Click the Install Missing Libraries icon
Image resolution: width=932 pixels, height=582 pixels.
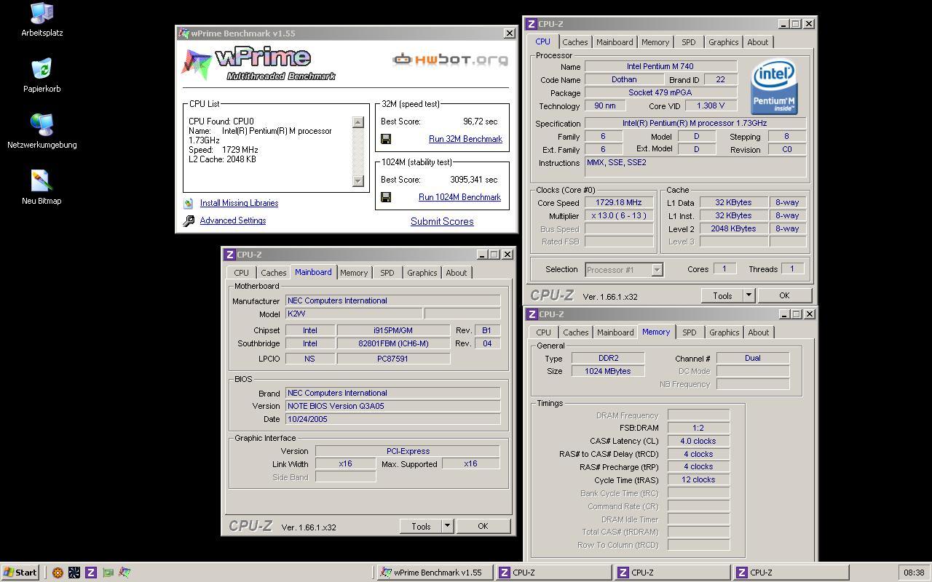pos(189,204)
